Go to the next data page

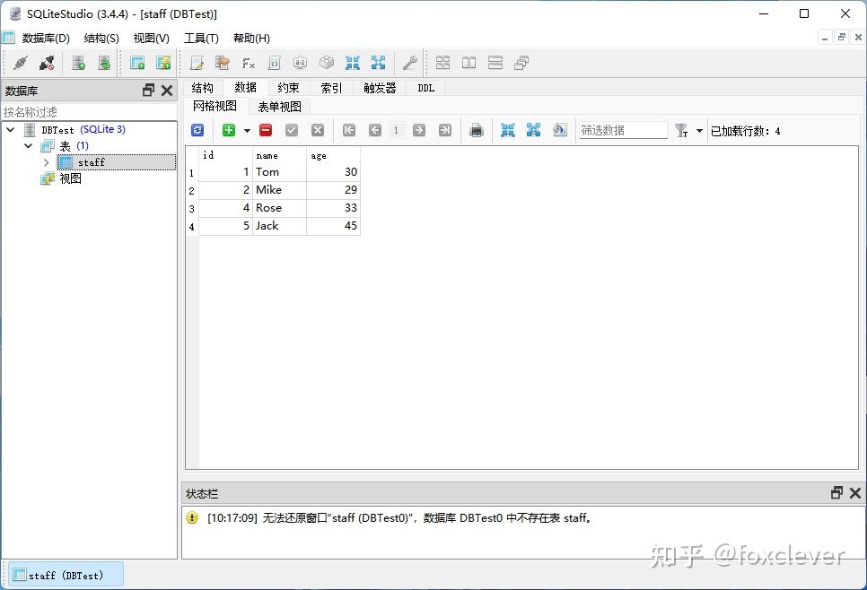pyautogui.click(x=419, y=130)
